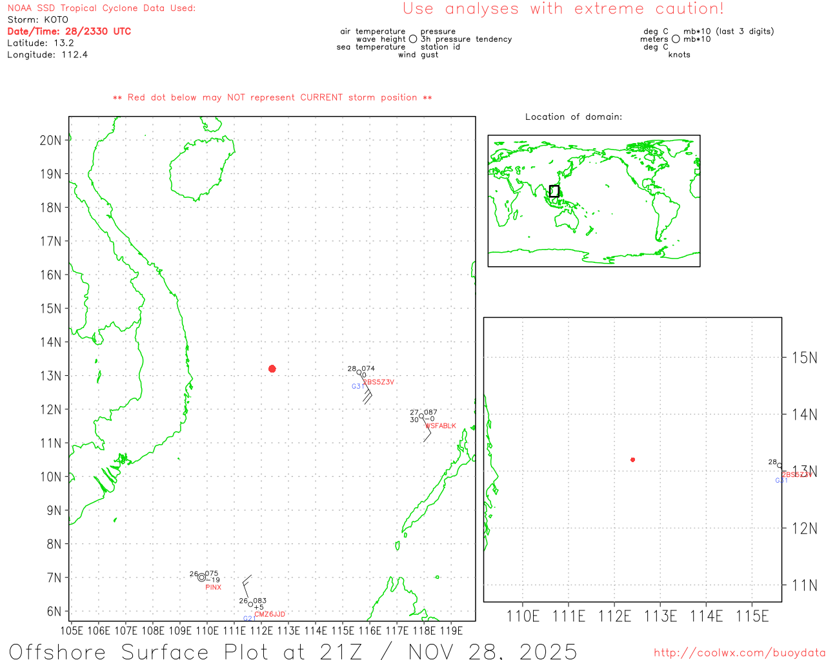The height and width of the screenshot is (660, 826).
Task: Click the red storm position dot on the main map
Action: click(272, 369)
